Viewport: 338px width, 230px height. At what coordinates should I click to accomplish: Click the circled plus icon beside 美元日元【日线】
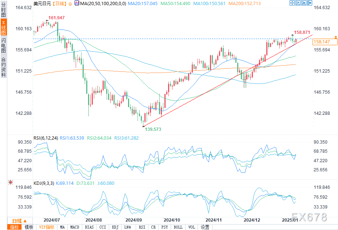point(70,3)
